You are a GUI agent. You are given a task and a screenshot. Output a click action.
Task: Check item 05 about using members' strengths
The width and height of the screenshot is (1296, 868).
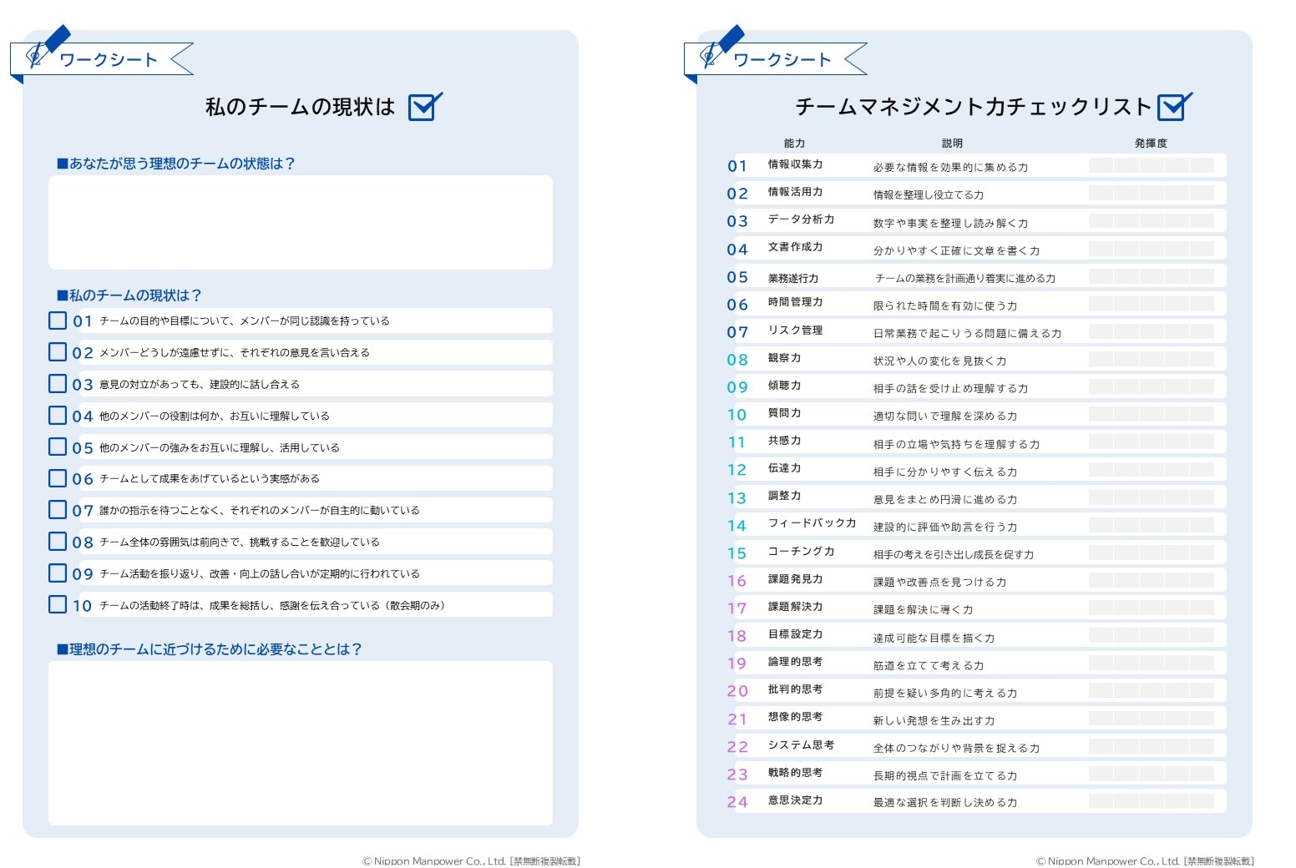58,447
